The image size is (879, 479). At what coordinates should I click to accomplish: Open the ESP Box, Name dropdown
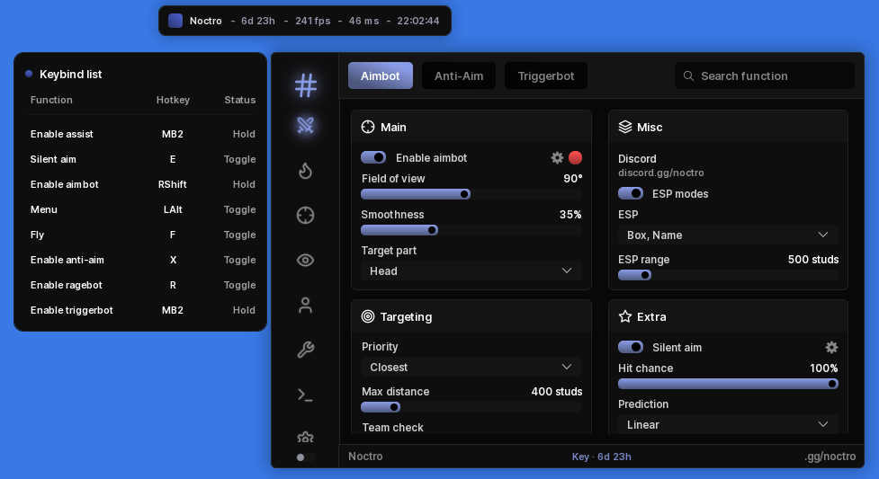[x=728, y=235]
